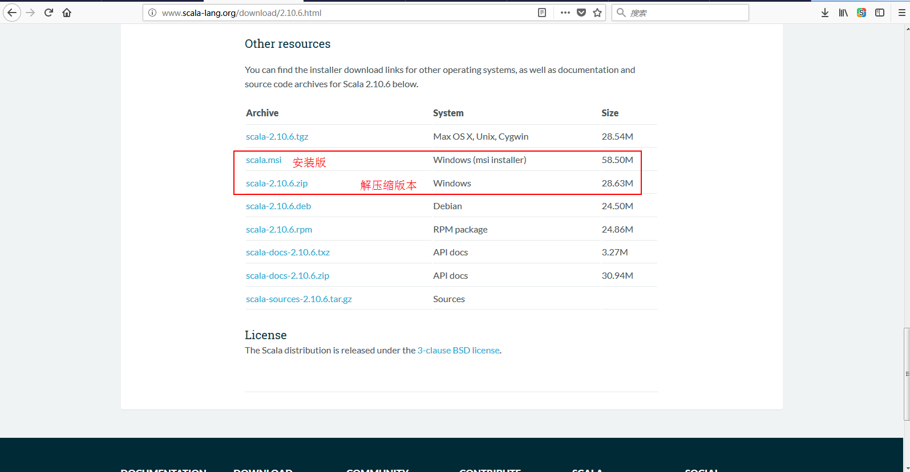This screenshot has height=472, width=910.
Task: Toggle reader view icon in address bar
Action: 542,13
